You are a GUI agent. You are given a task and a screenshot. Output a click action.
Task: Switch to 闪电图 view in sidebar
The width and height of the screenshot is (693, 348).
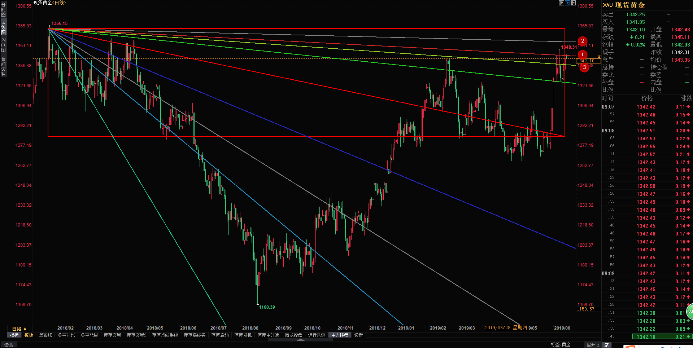click(x=4, y=45)
